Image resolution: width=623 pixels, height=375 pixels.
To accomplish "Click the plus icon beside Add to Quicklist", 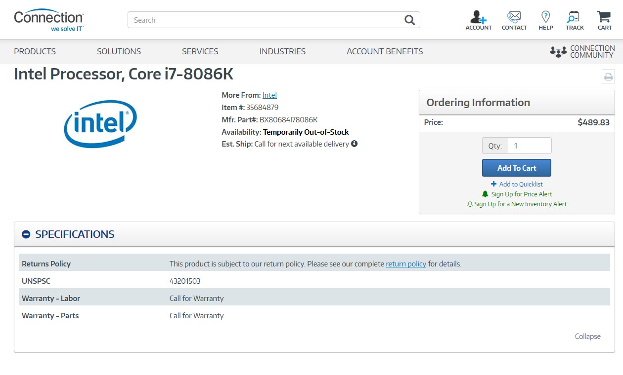I will click(x=493, y=184).
